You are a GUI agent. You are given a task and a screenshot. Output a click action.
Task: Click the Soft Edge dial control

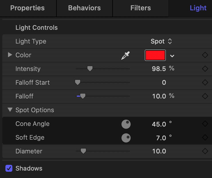pyautogui.click(x=126, y=138)
